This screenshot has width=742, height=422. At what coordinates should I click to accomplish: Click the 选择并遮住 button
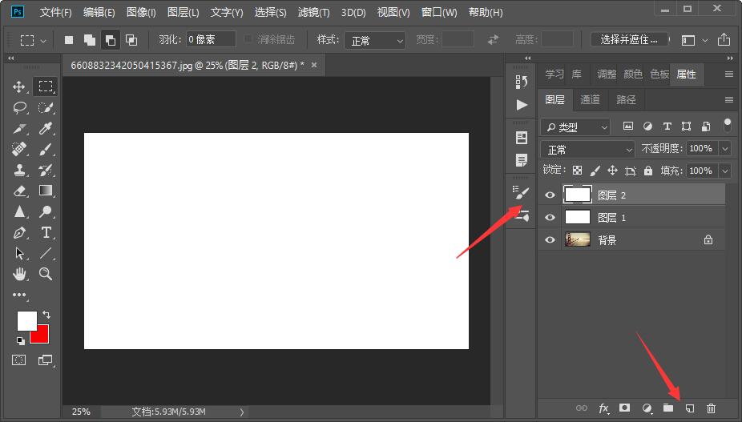coord(629,40)
